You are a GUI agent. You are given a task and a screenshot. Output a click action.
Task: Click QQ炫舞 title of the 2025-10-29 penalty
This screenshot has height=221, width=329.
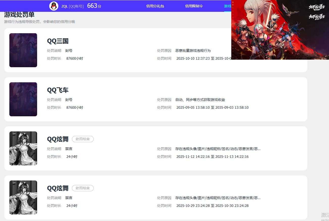coord(58,188)
